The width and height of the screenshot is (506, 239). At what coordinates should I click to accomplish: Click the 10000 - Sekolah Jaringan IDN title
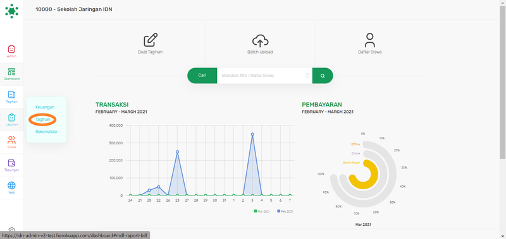coord(74,9)
